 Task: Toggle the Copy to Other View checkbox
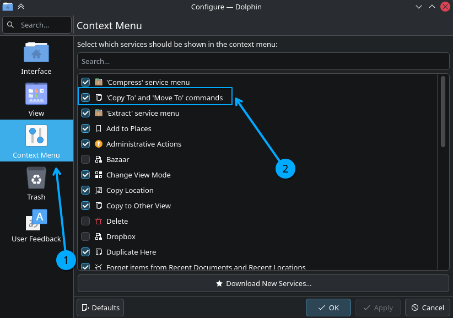pyautogui.click(x=85, y=206)
